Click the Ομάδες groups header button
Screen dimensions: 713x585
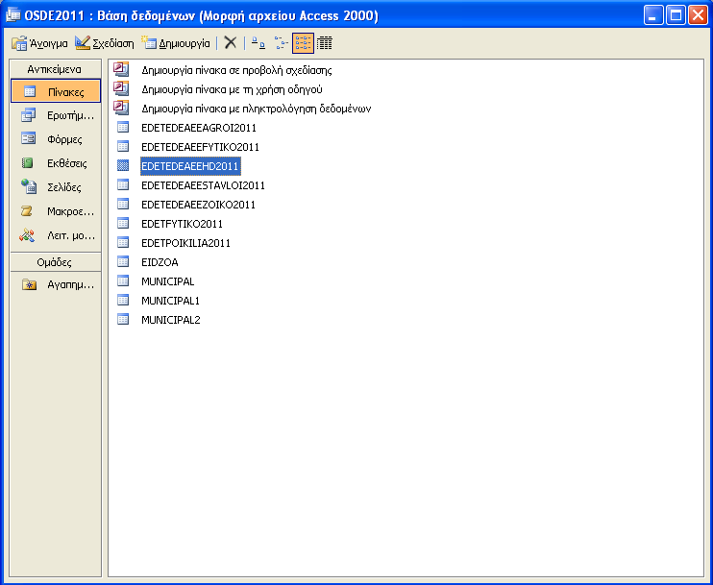pos(56,262)
